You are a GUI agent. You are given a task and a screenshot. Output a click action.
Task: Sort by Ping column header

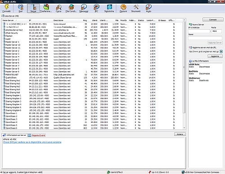tap(83, 20)
